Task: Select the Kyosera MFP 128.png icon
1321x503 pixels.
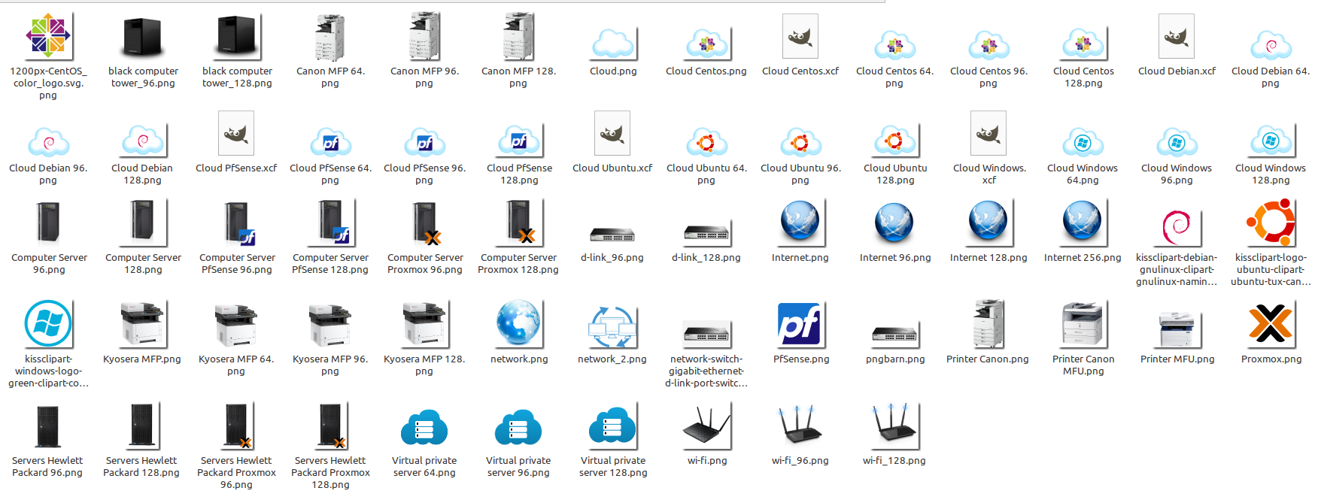Action: 424,324
